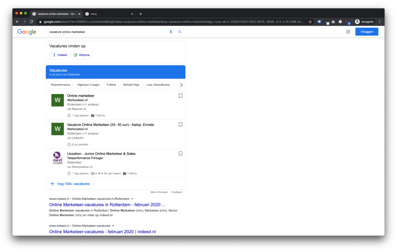Open 'Vacature Online Marketeer (24- 40 uur)' listing
Image resolution: width=397 pixels, height=252 pixels.
point(110,125)
